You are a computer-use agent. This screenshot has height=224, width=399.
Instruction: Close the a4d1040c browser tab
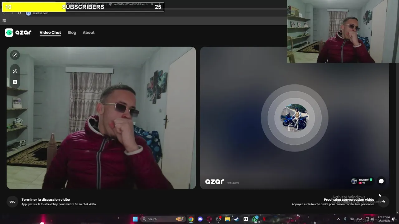point(152,4)
